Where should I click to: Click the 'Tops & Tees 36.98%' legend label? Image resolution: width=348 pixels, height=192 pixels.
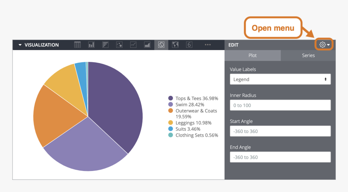pyautogui.click(x=197, y=98)
